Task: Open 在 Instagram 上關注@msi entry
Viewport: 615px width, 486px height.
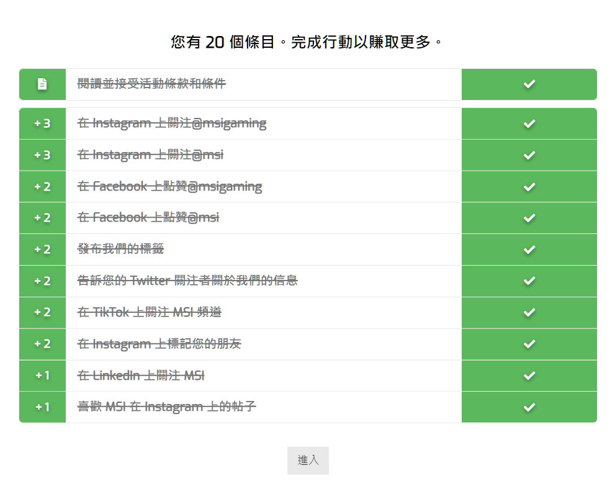Action: pyautogui.click(x=150, y=155)
